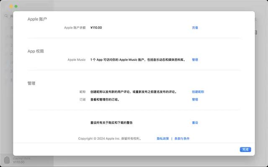Click the 充值 link to add funds

[x=195, y=28]
